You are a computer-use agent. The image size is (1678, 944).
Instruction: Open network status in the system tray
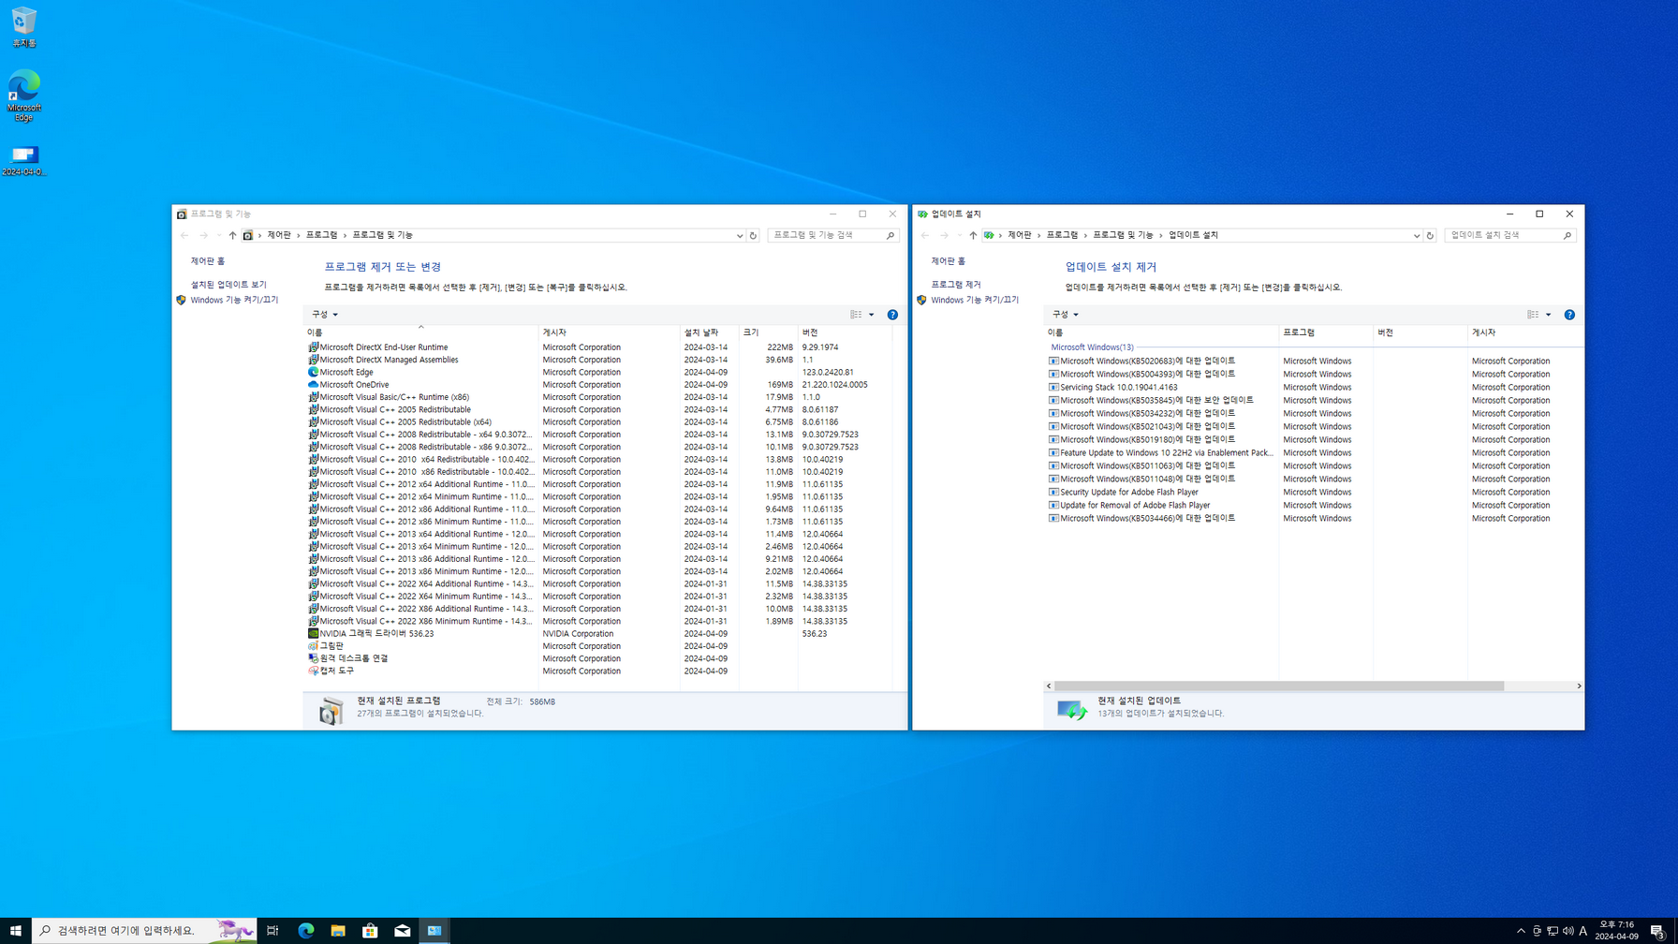(1553, 931)
